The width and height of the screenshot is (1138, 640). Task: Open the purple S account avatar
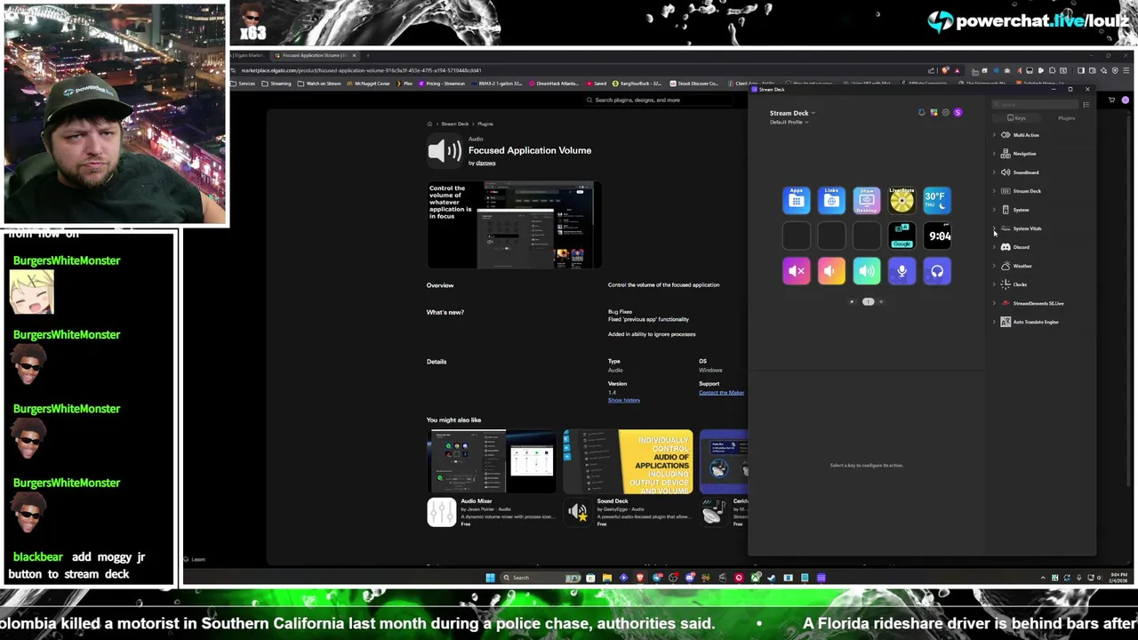click(x=958, y=113)
